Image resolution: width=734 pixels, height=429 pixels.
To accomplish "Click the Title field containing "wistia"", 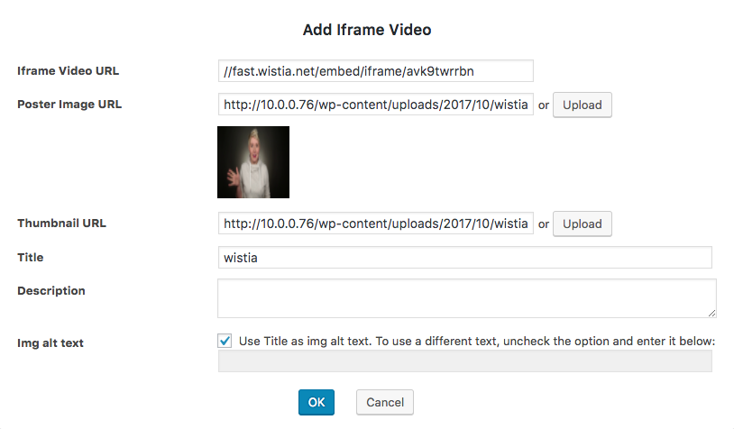I will [x=464, y=258].
